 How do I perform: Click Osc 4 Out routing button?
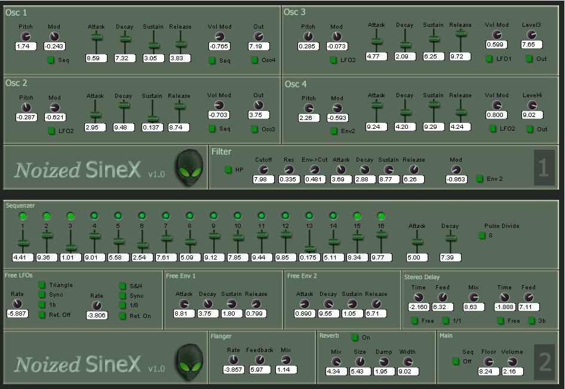tap(530, 129)
